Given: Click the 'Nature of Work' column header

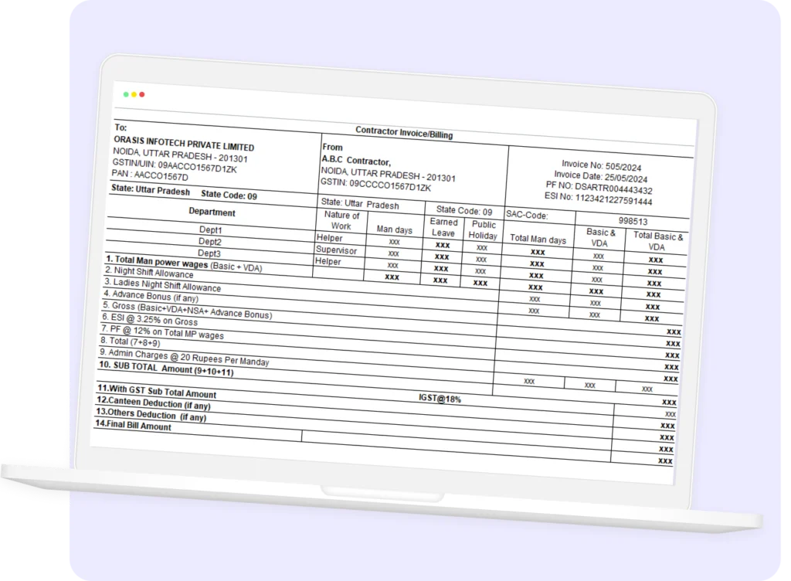Looking at the screenshot, I should pos(341,220).
